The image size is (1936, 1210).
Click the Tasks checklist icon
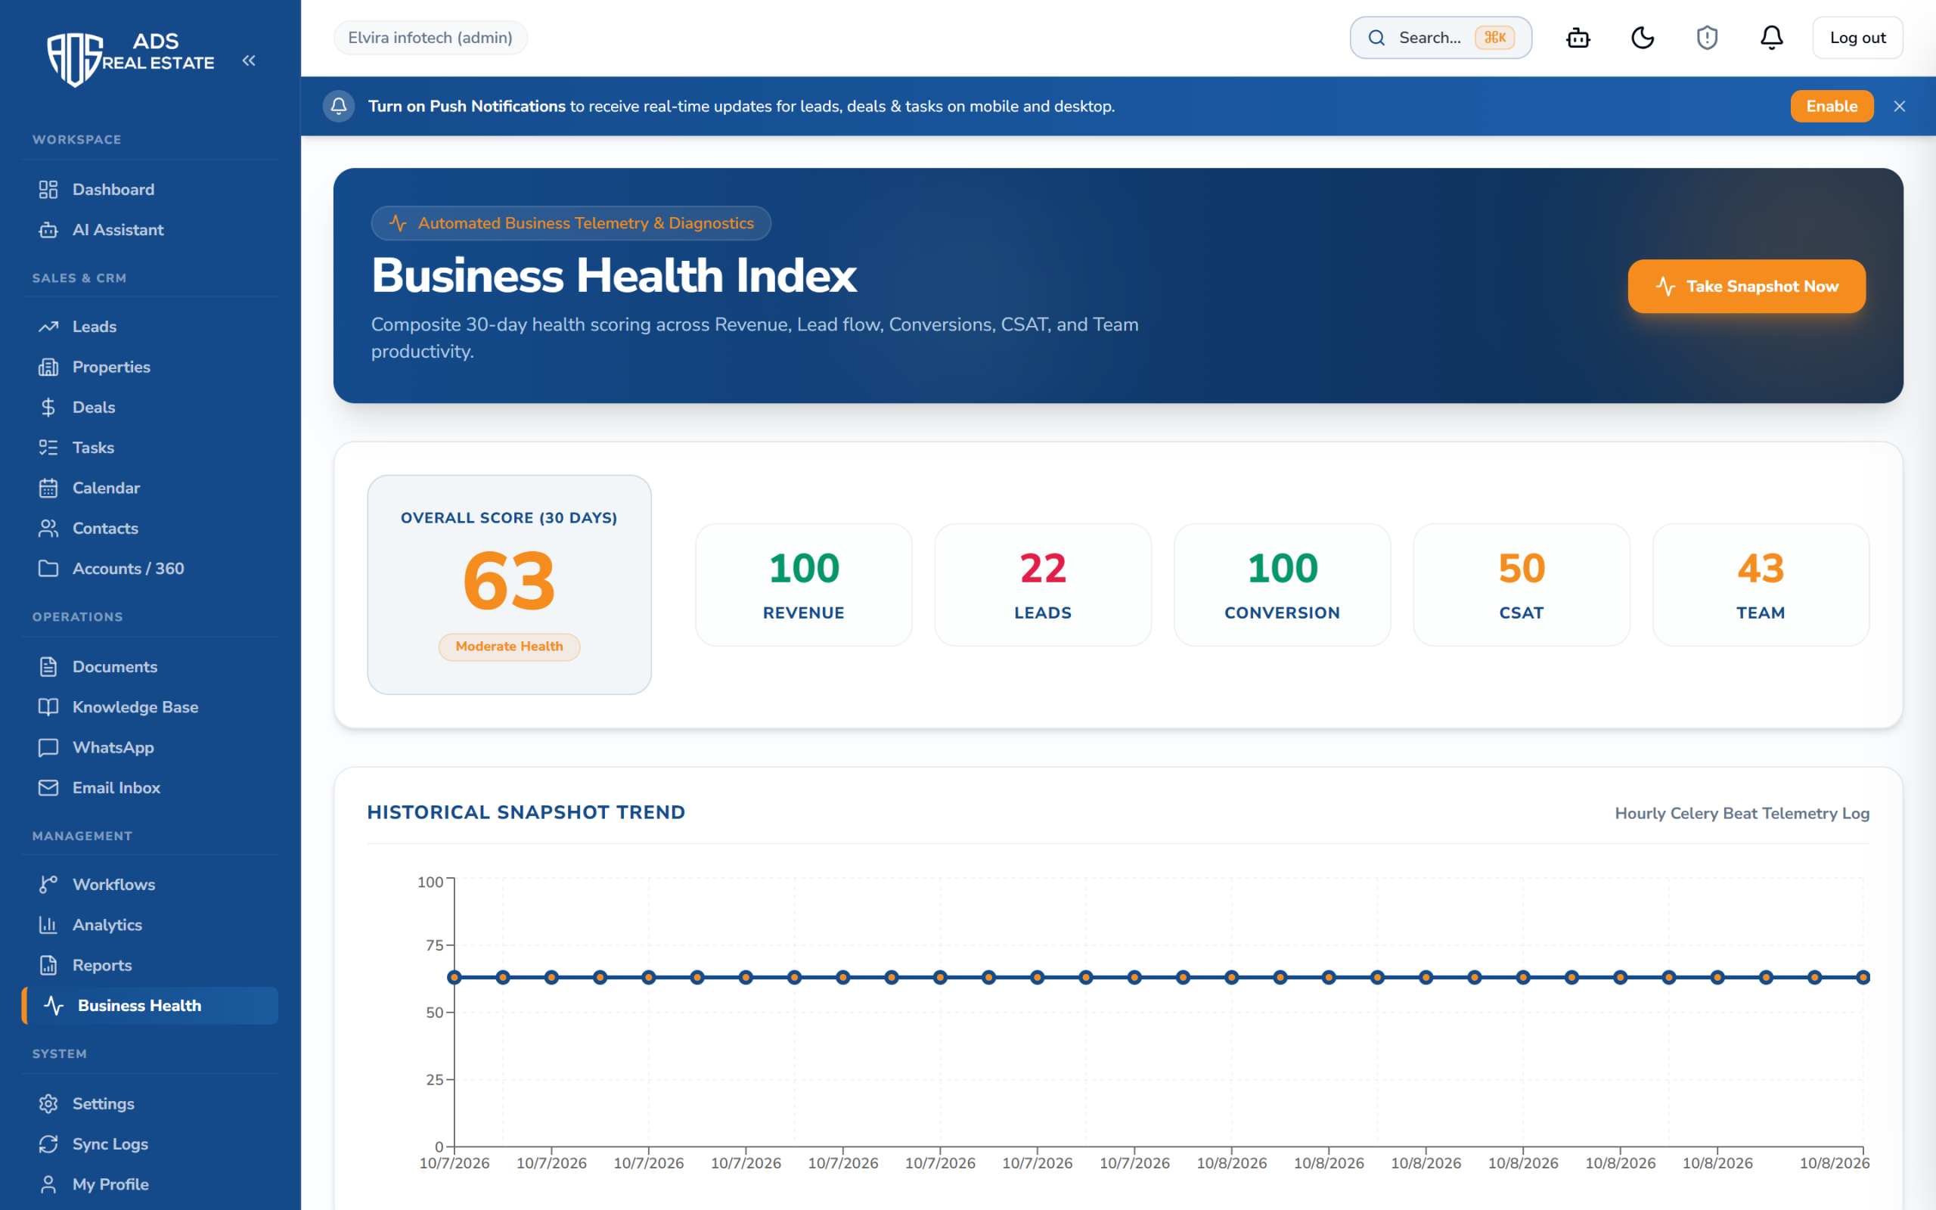(x=48, y=448)
